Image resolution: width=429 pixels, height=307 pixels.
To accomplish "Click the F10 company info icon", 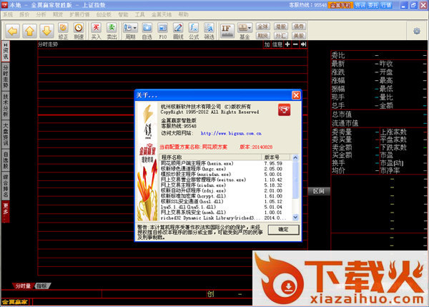I will (x=162, y=31).
